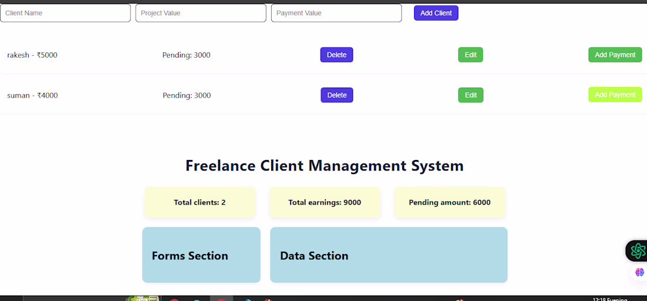Click "Pending: 3000" in suman's row
This screenshot has height=301, width=647.
[x=187, y=96]
